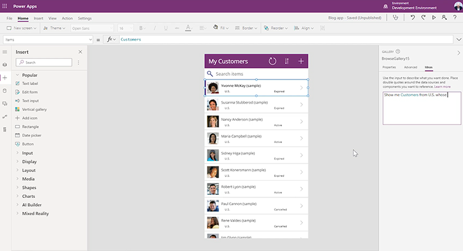Image resolution: width=463 pixels, height=251 pixels.
Task: Open the View tab
Action: (x=52, y=19)
